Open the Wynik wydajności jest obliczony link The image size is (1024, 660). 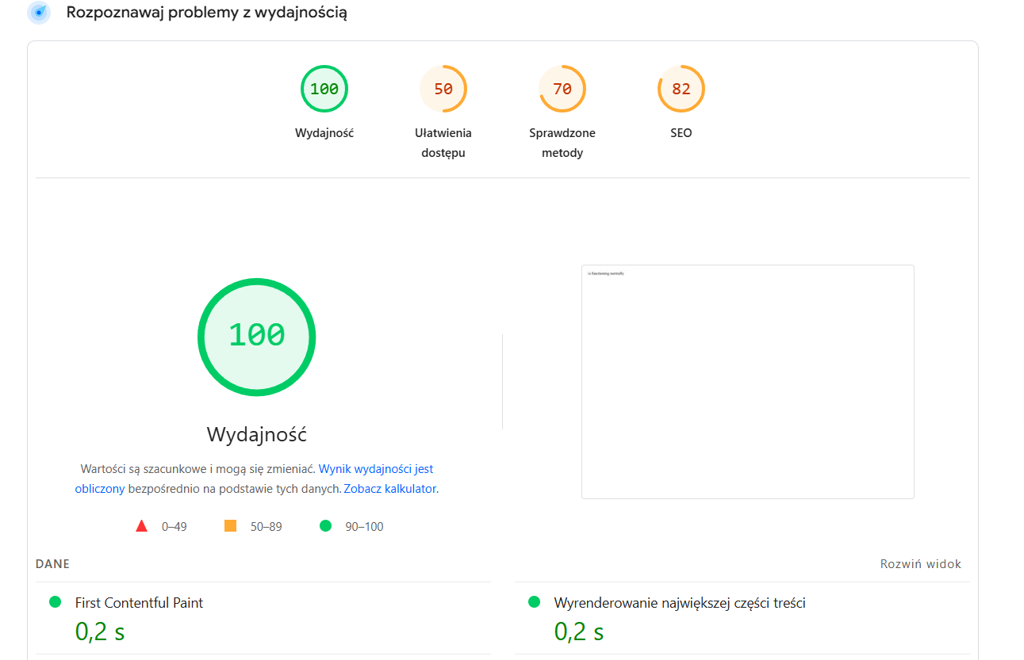point(375,469)
